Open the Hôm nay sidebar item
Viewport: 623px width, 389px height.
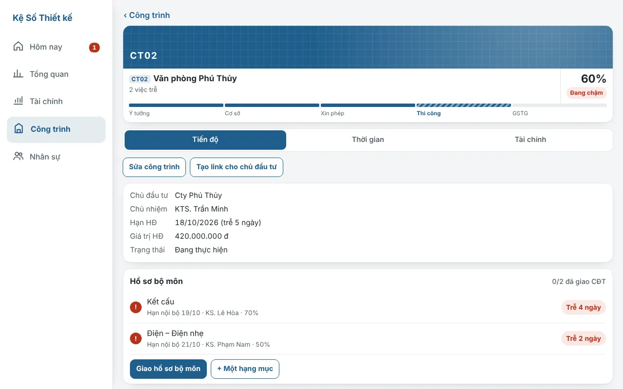(56, 47)
